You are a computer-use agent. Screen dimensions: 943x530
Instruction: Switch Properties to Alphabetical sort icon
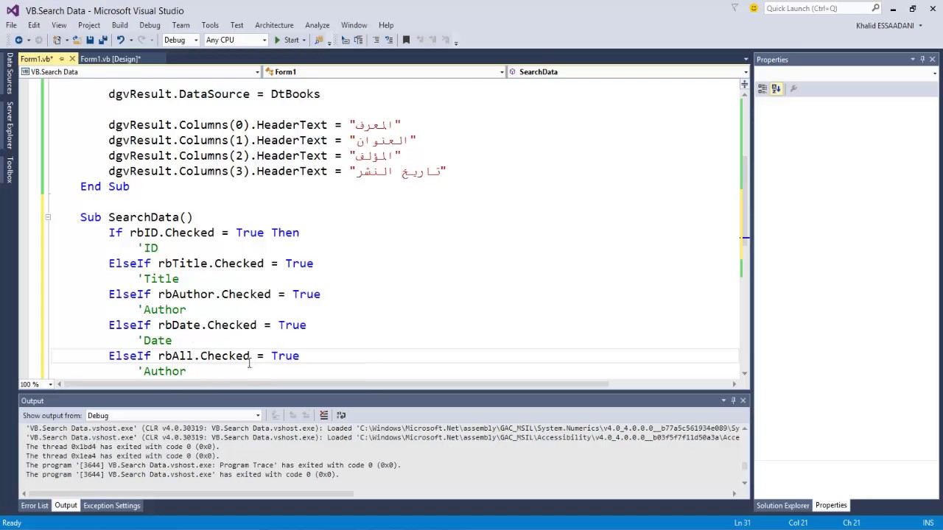pos(776,88)
